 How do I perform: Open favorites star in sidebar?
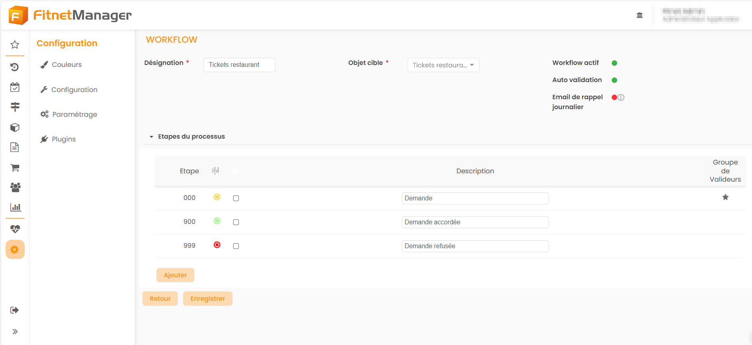click(x=15, y=45)
